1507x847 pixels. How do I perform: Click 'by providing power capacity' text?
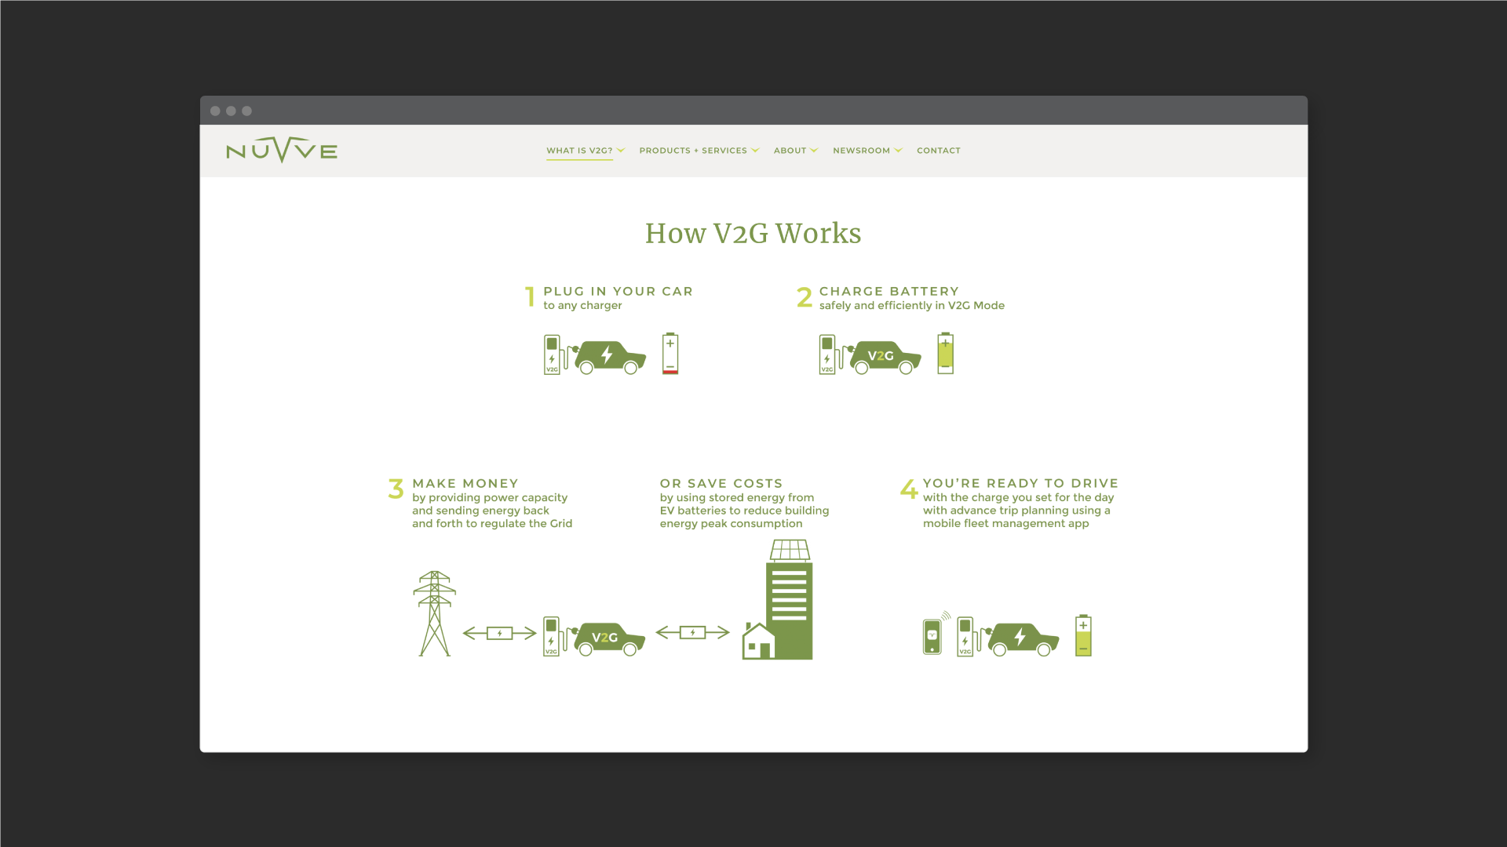490,498
